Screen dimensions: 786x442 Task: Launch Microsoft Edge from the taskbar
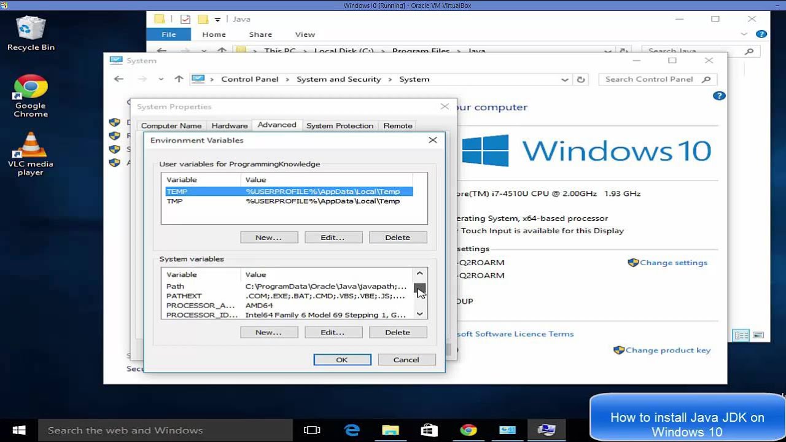(352, 430)
